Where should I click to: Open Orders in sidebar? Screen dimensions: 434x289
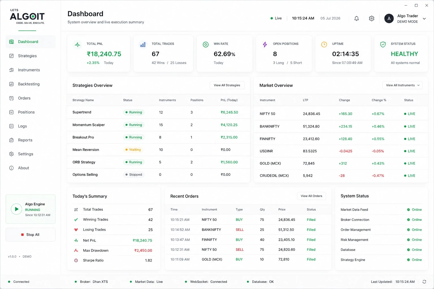(x=31, y=98)
